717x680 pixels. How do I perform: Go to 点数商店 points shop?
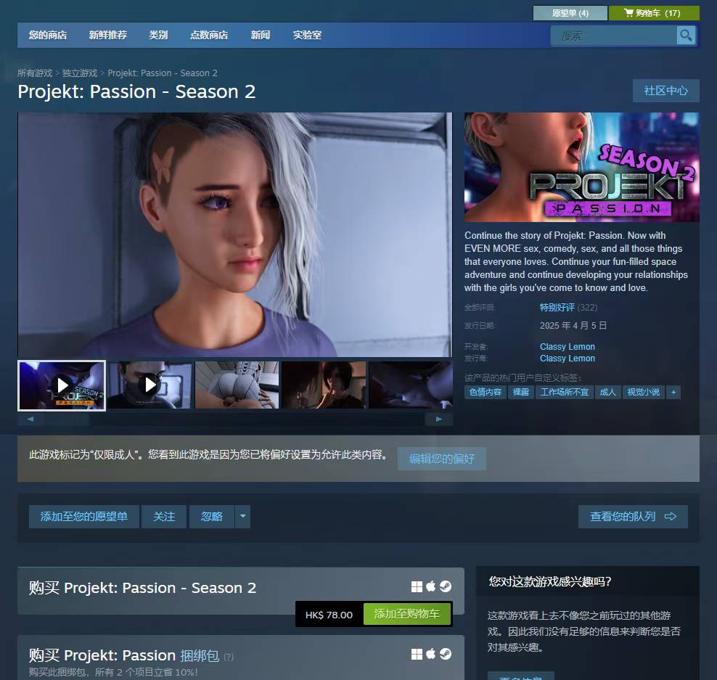coord(209,36)
